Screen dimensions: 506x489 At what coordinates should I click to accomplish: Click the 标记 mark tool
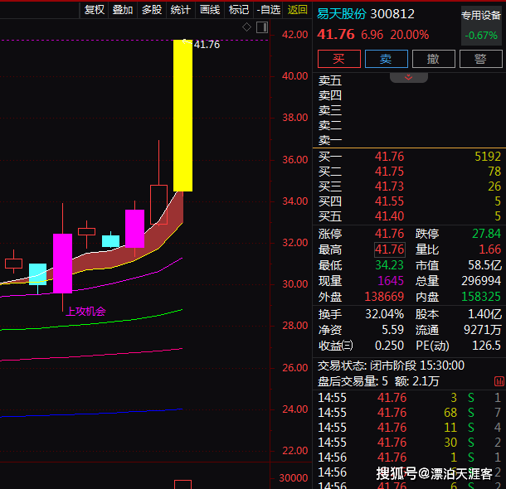tap(239, 9)
